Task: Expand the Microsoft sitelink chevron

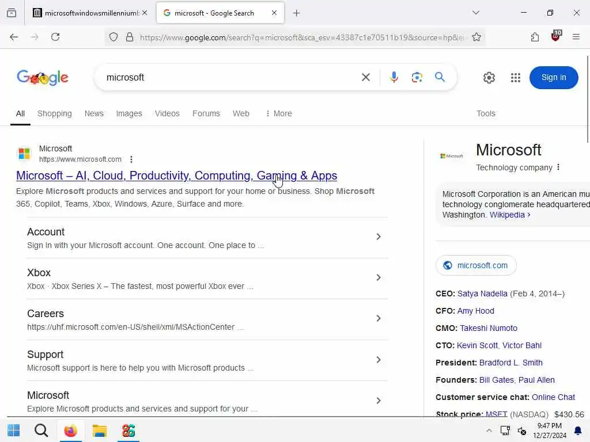Action: coord(379,401)
